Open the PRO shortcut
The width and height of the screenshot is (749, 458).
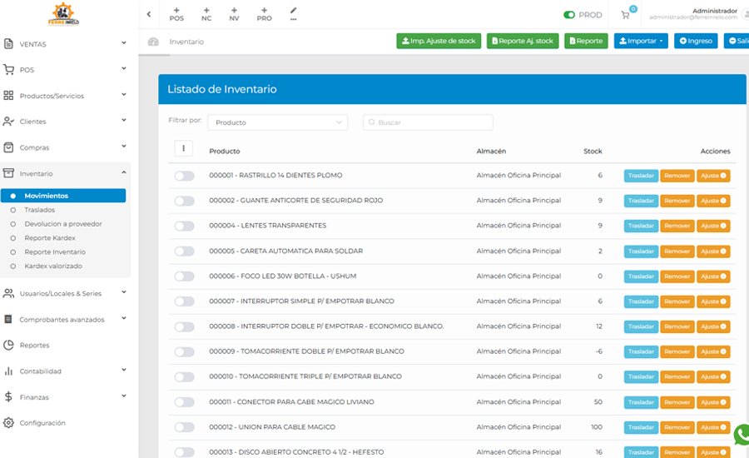(264, 14)
